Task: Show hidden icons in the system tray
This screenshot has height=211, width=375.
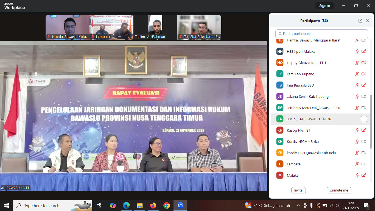Action: tap(298, 206)
